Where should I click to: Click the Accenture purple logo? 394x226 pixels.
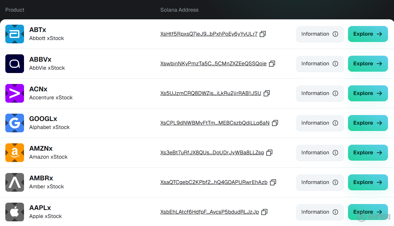(x=15, y=93)
